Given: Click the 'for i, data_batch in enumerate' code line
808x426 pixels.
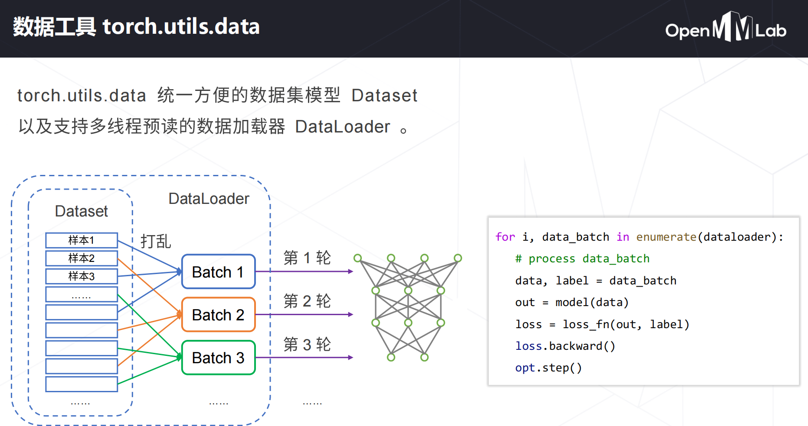Looking at the screenshot, I should tap(639, 237).
